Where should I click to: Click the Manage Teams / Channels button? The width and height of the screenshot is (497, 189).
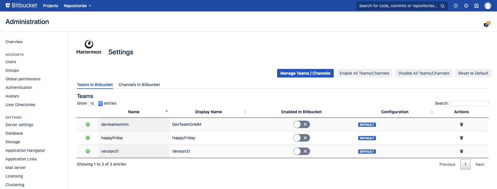pos(305,73)
